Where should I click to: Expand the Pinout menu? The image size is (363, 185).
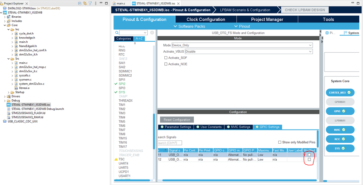242,26
